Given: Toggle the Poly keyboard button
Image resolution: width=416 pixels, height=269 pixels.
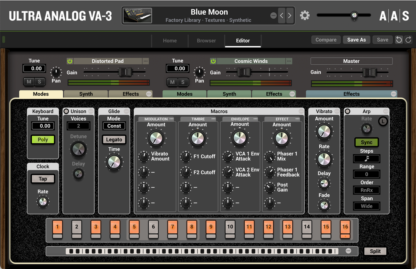Looking at the screenshot, I should (x=43, y=140).
